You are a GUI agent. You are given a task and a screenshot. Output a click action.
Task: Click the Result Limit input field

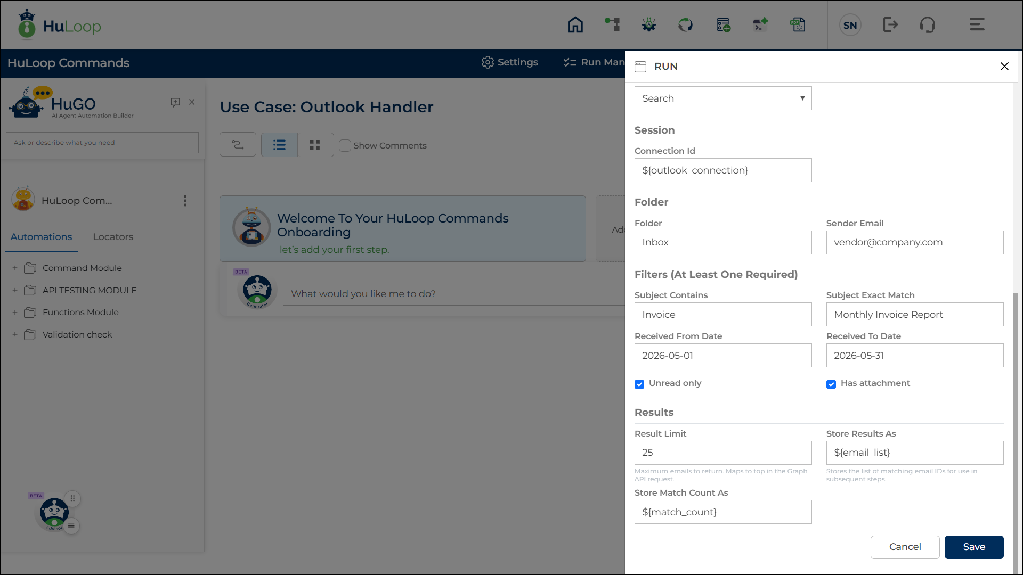point(723,453)
